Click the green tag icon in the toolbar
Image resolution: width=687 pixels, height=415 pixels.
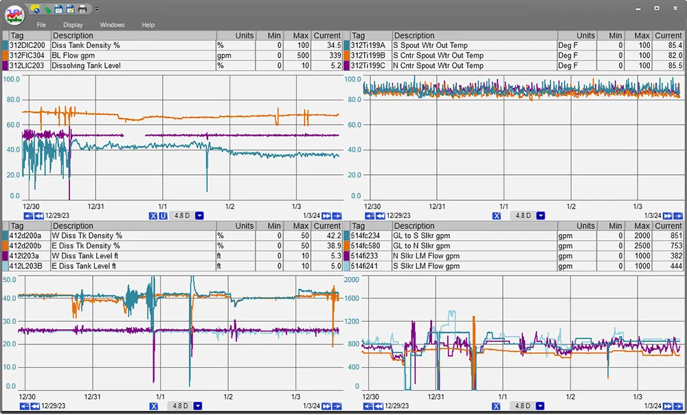(46, 9)
